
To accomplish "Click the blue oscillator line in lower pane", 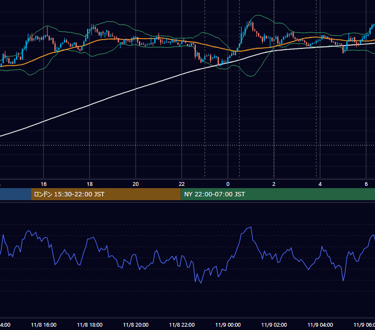I will click(239, 243).
